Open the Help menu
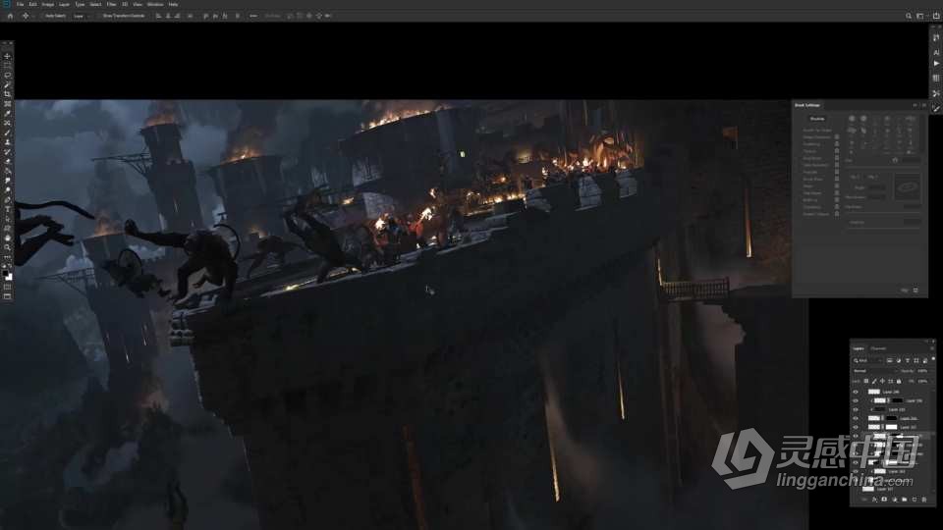Viewport: 943px width, 530px height. [x=173, y=4]
